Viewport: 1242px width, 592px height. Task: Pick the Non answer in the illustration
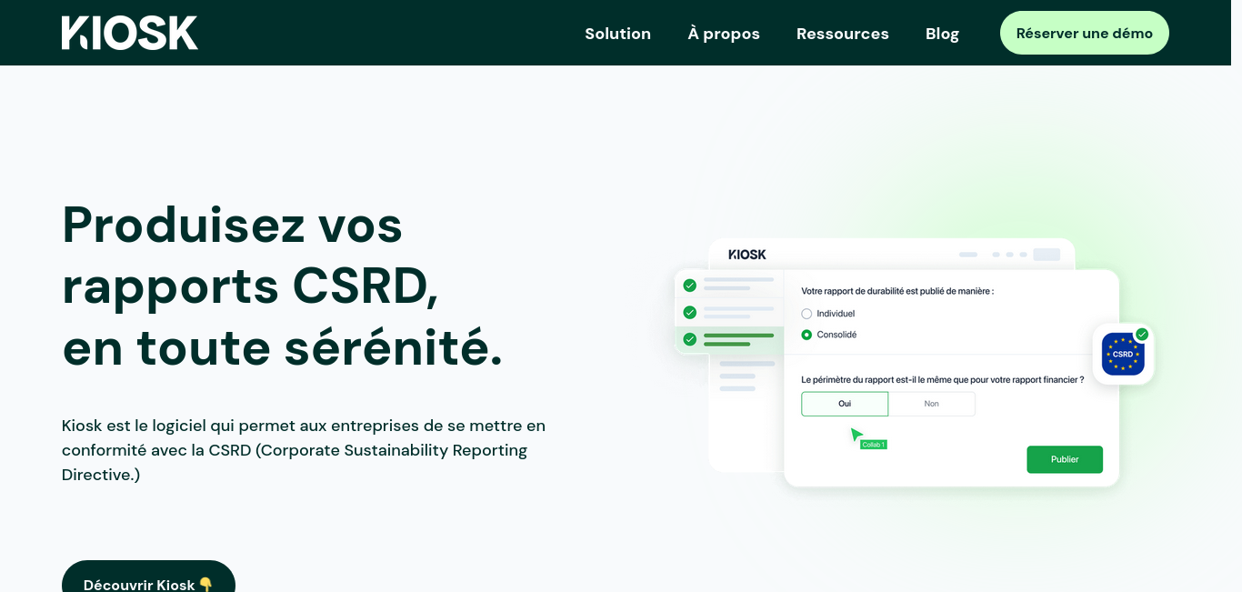click(x=932, y=404)
